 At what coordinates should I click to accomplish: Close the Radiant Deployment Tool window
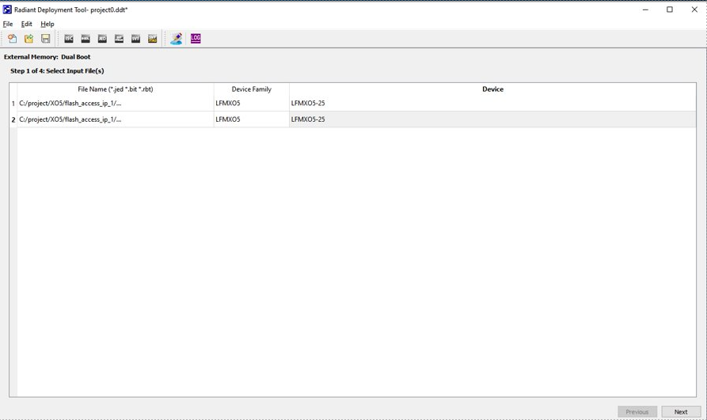pos(694,9)
